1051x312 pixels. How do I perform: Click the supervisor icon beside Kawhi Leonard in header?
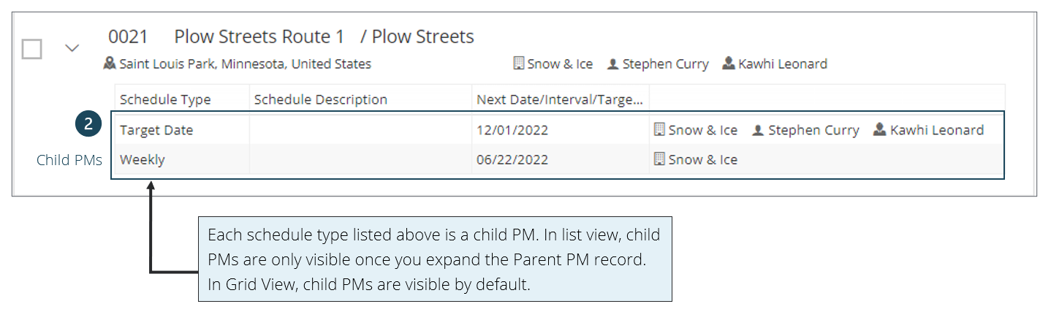click(x=728, y=64)
